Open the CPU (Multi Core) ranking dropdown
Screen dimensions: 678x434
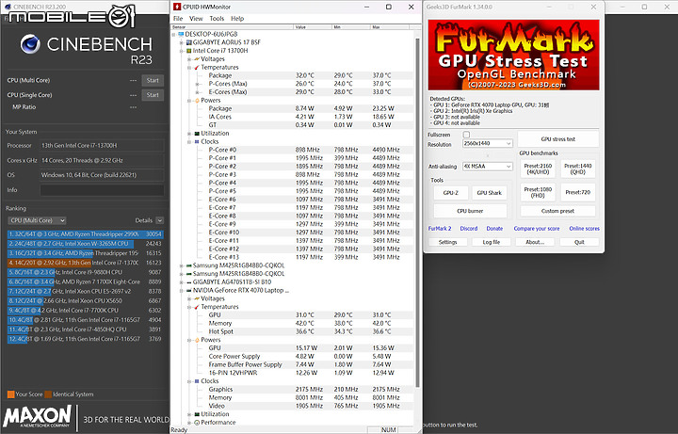pos(37,220)
